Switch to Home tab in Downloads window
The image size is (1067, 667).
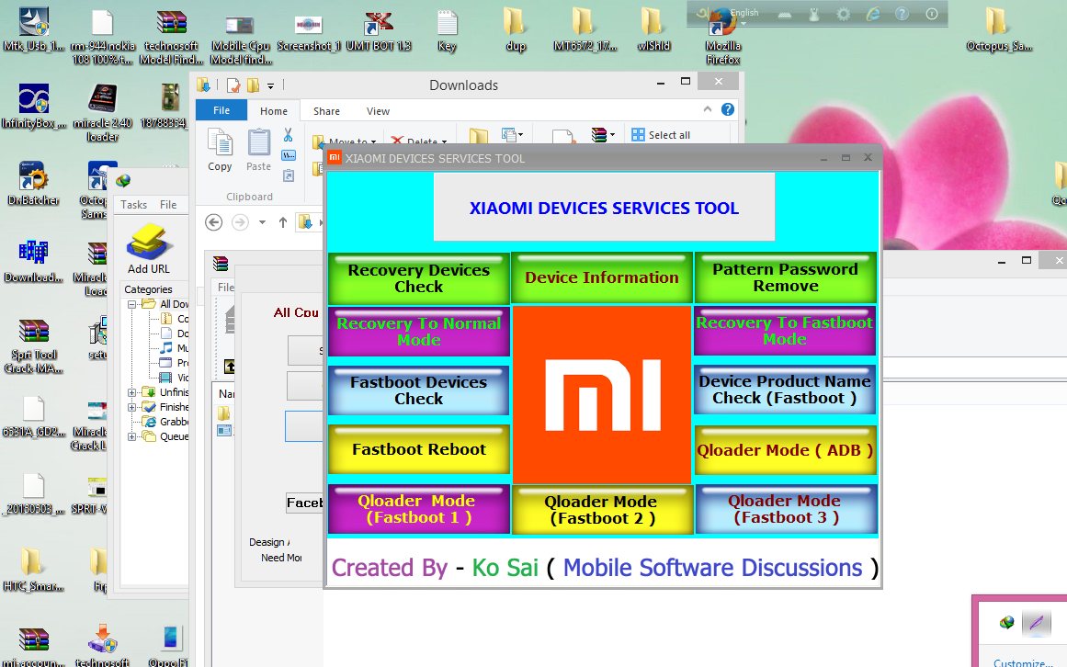[x=274, y=111]
